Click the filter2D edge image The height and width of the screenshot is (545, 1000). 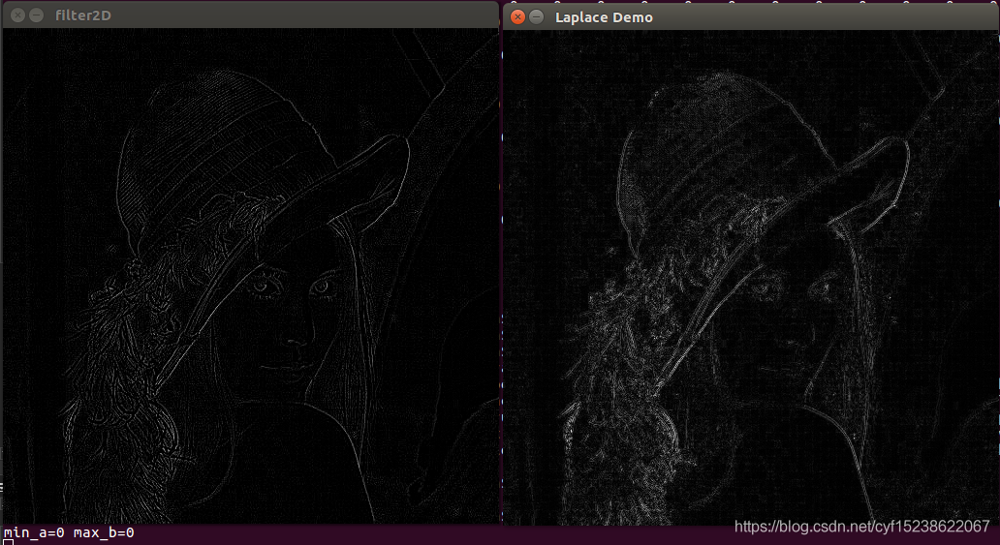[x=251, y=276]
